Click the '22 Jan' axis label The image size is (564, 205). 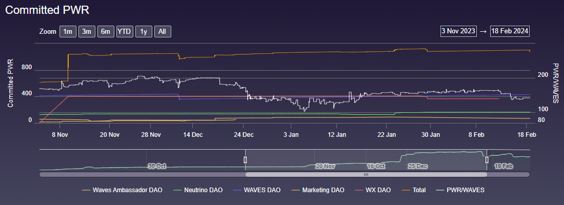pos(387,135)
